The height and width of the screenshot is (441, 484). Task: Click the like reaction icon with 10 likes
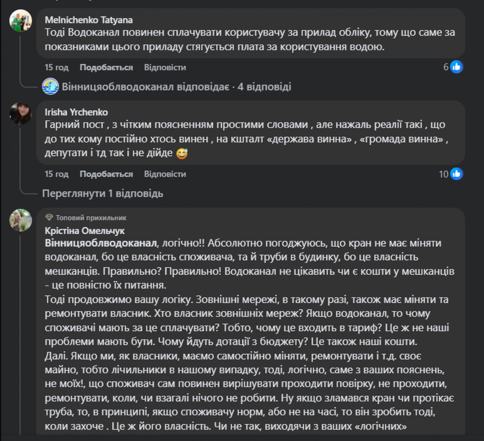point(456,174)
